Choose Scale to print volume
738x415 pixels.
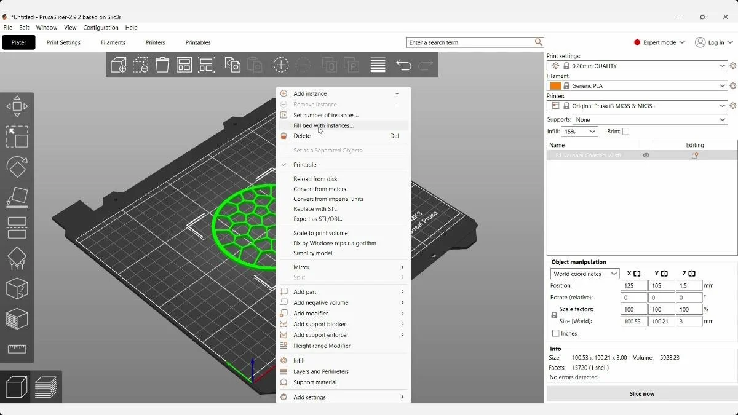[343, 233]
